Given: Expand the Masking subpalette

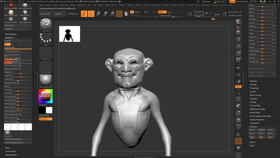Looking at the screenshot, I should pos(253,81).
